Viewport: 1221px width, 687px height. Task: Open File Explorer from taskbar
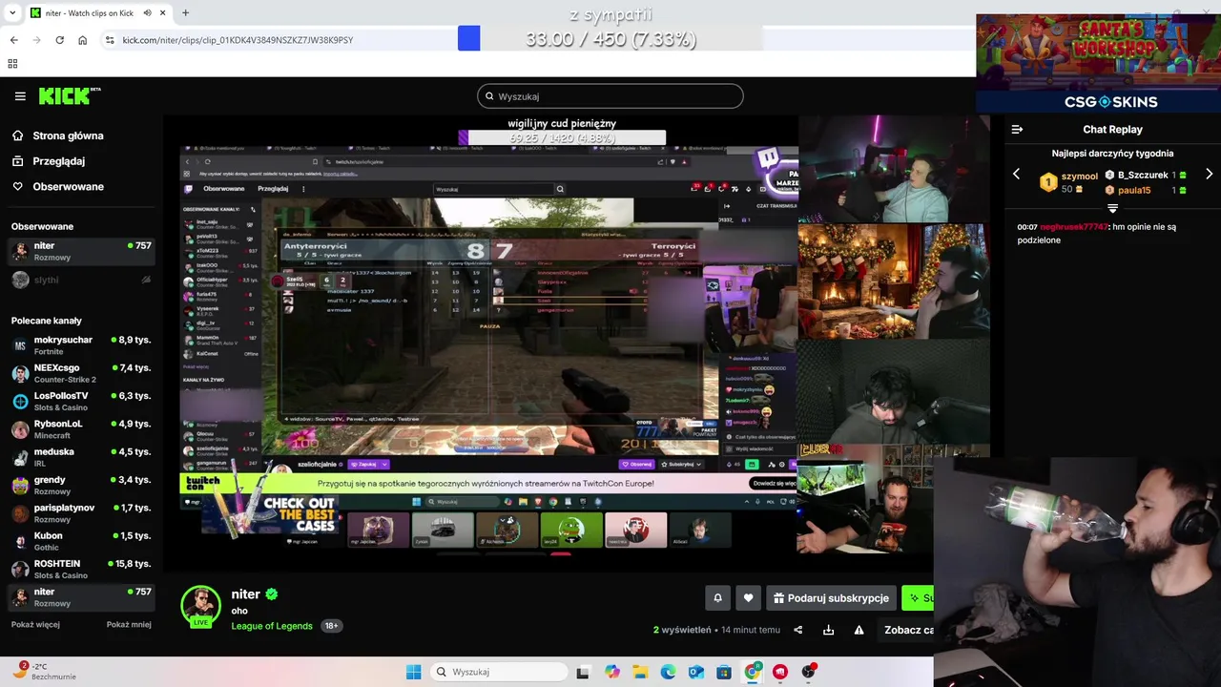640,672
